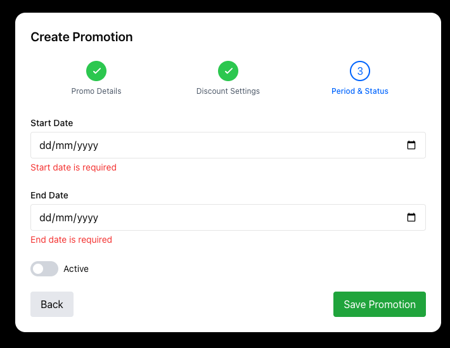This screenshot has height=348, width=450.
Task: Select the Promo Details step label
Action: click(x=96, y=91)
